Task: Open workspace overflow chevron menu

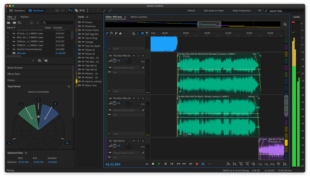Action: pyautogui.click(x=259, y=11)
